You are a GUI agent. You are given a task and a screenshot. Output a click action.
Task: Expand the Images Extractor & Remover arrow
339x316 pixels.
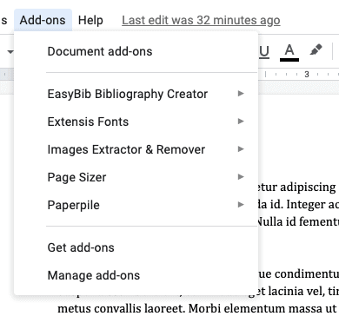coord(241,149)
